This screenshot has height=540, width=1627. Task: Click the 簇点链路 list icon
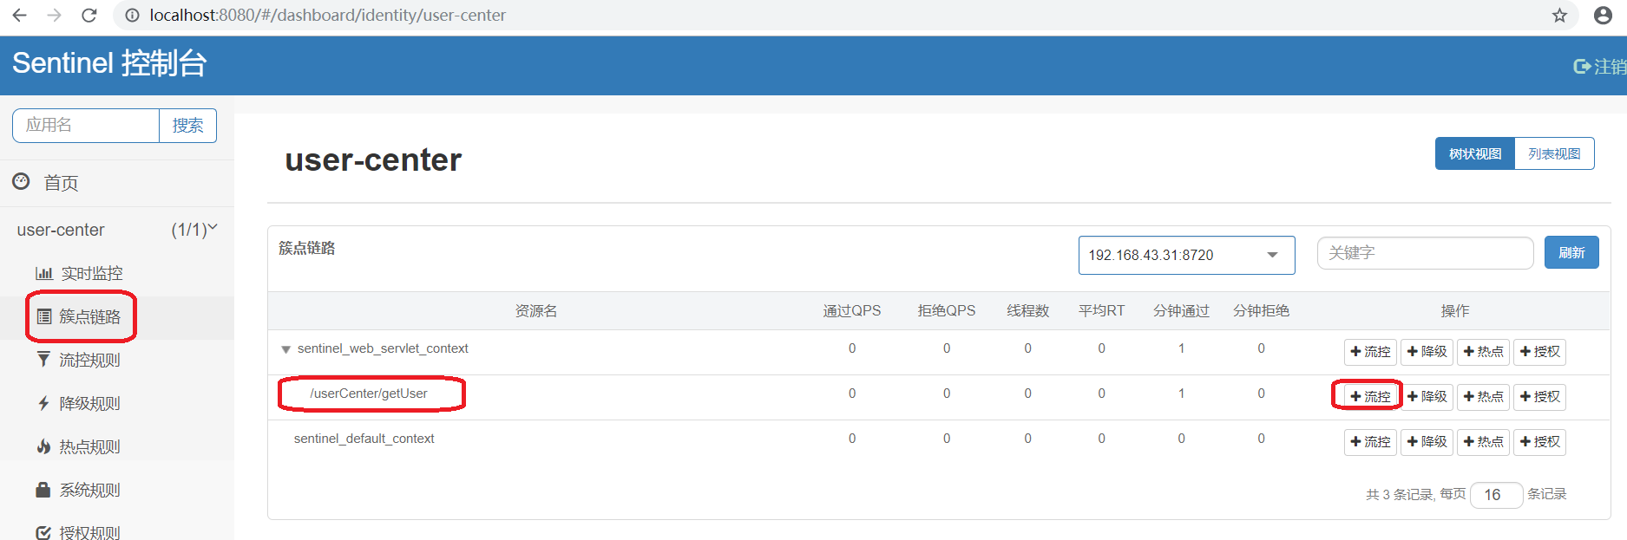[43, 316]
